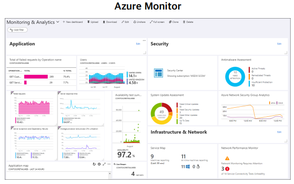This screenshot has width=294, height=184.
Task: Click the block legend swatch
Action: click(x=277, y=103)
